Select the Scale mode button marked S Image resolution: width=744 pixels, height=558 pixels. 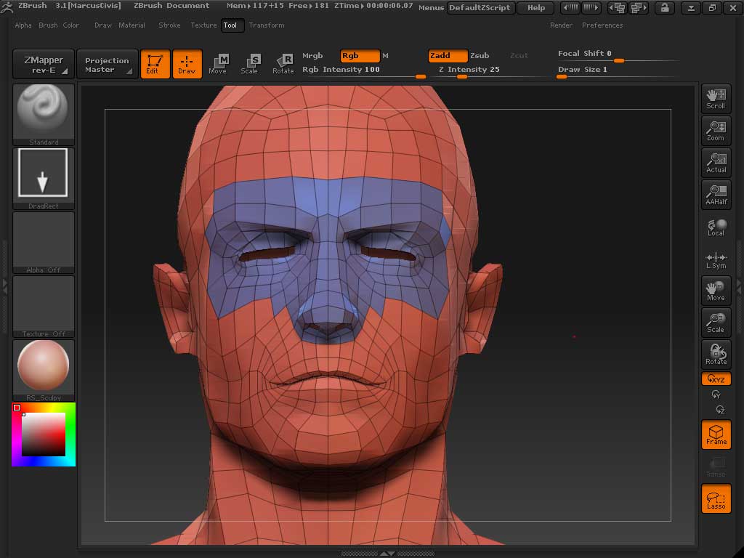coord(250,64)
